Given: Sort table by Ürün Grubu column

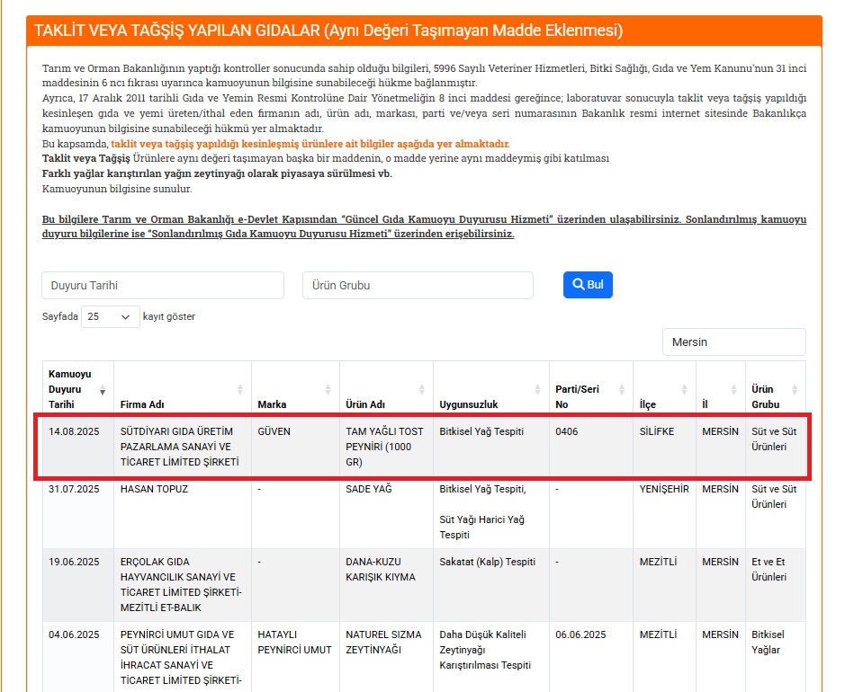Looking at the screenshot, I should (x=776, y=389).
